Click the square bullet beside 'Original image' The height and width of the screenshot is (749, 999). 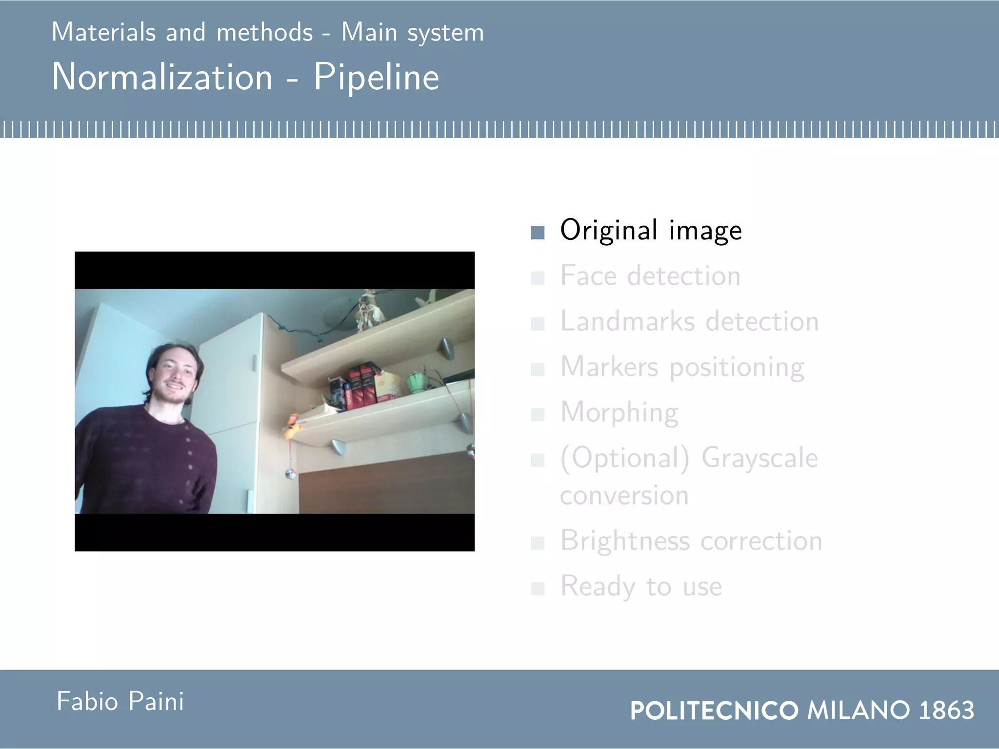coord(538,233)
